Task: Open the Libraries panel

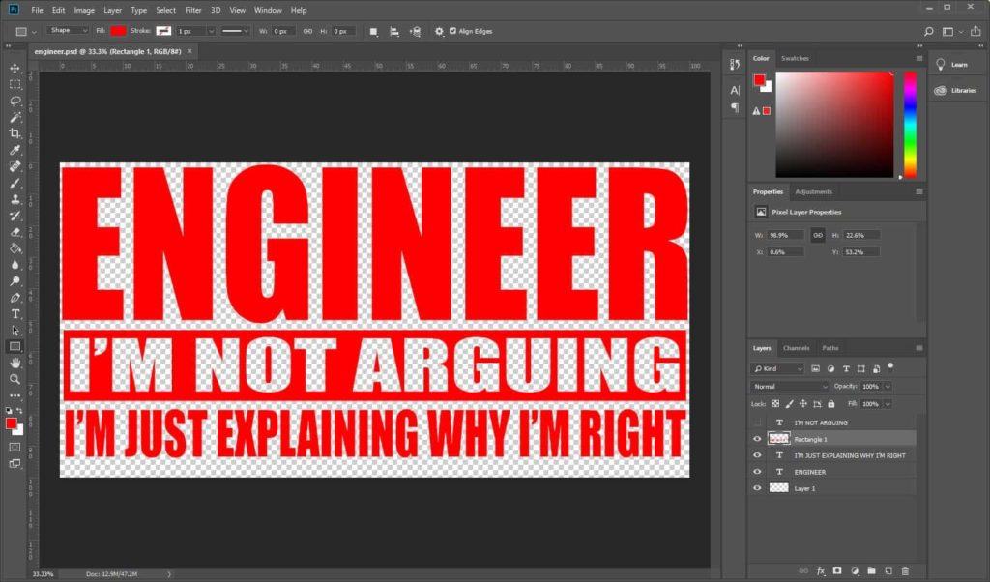Action: (x=956, y=90)
